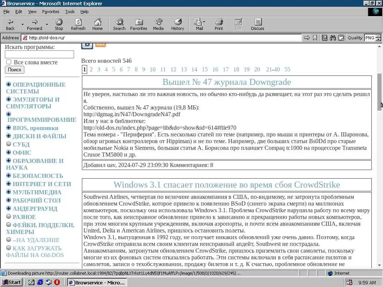
Task: Expand МУЛЬТИМЕДИА category
Action: [9, 192]
